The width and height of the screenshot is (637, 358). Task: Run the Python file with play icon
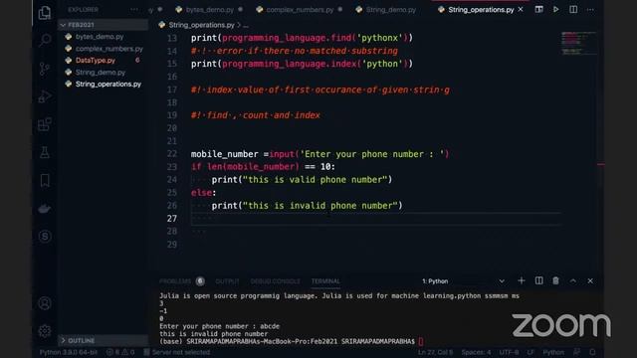coord(555,9)
